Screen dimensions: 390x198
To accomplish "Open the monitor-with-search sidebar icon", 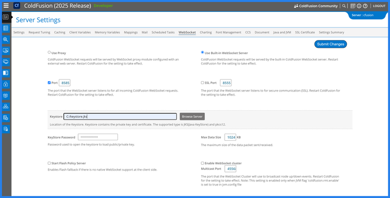I will click(x=6, y=50).
